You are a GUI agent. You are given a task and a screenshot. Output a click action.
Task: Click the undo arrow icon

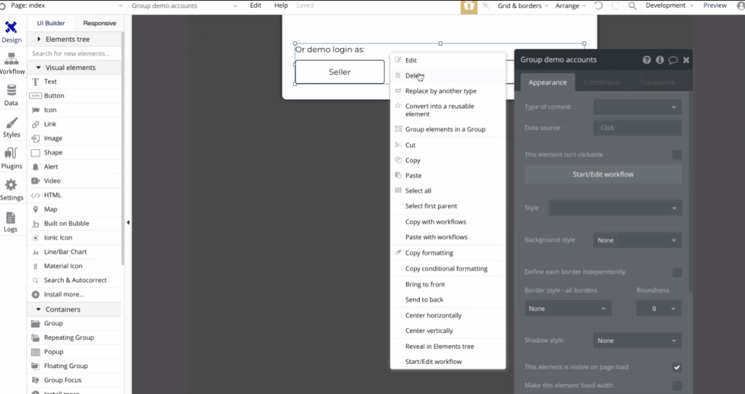coord(599,6)
